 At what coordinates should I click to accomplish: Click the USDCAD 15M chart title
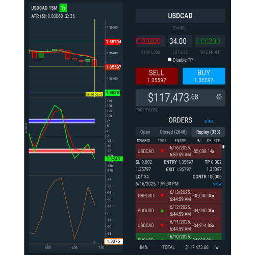coord(44,8)
